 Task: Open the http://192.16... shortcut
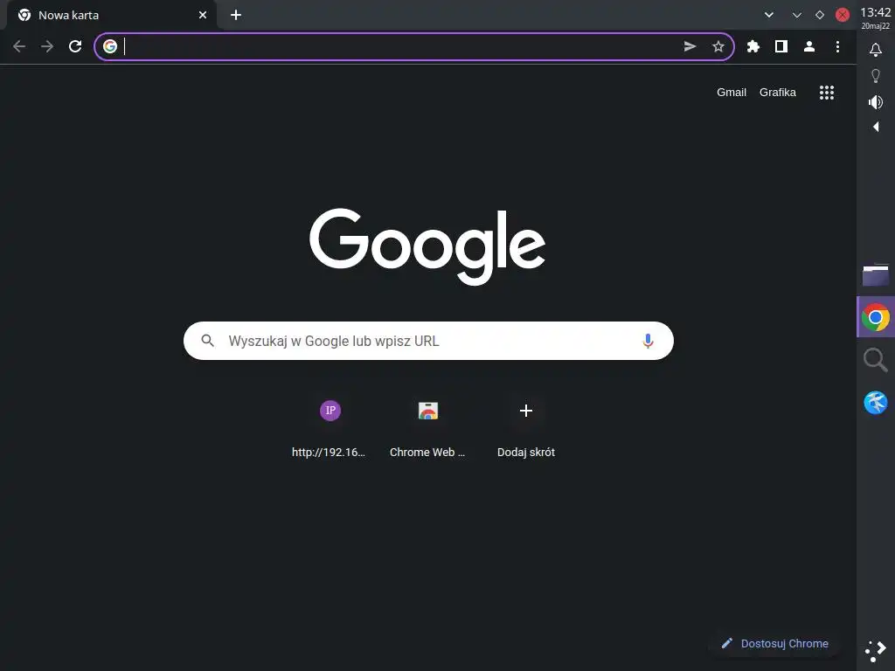[x=330, y=428]
